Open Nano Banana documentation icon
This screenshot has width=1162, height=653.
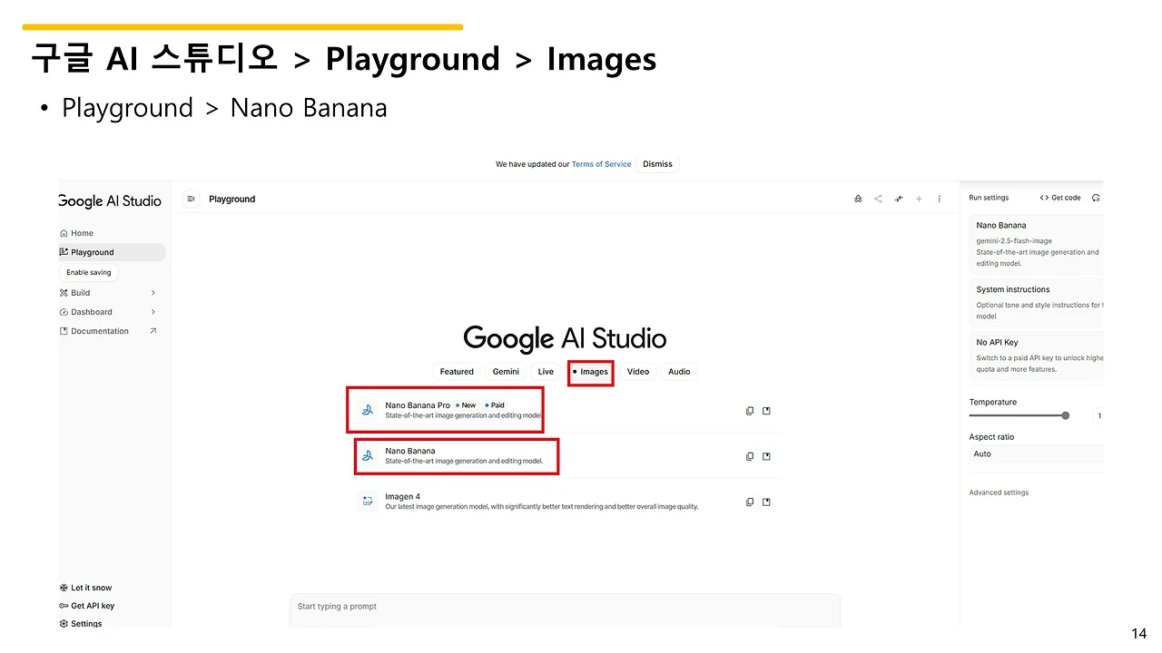(766, 456)
